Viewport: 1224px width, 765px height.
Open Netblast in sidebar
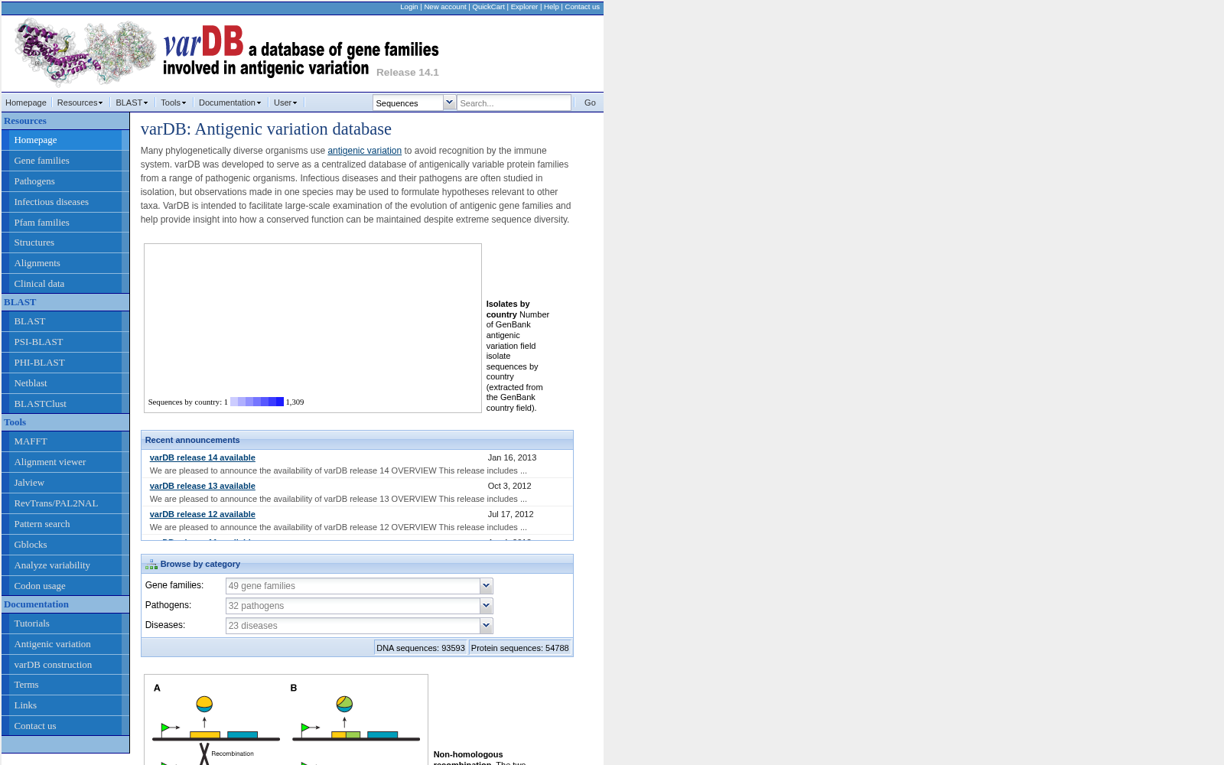point(65,383)
